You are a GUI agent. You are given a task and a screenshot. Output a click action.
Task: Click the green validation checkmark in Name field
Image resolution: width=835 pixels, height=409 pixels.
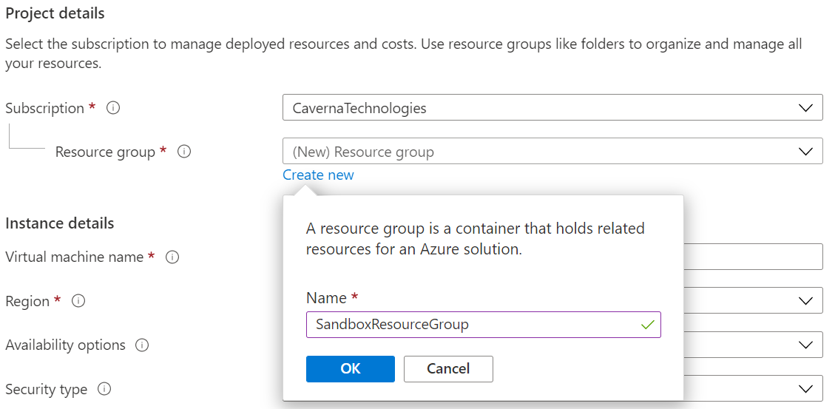click(648, 325)
